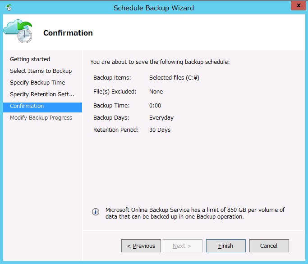The width and height of the screenshot is (308, 264).
Task: Go to the Getting started step
Action: 30,59
